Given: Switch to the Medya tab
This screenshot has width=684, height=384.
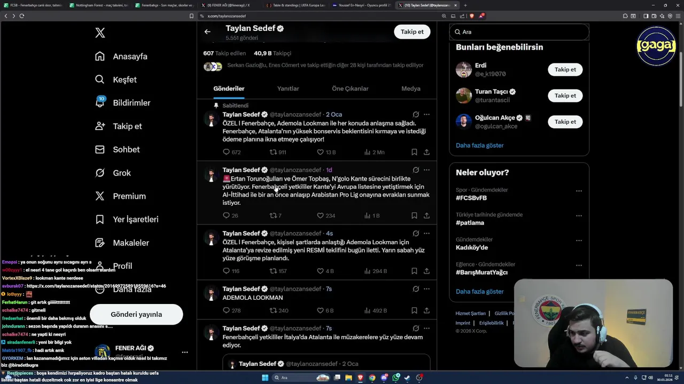Looking at the screenshot, I should [x=411, y=89].
